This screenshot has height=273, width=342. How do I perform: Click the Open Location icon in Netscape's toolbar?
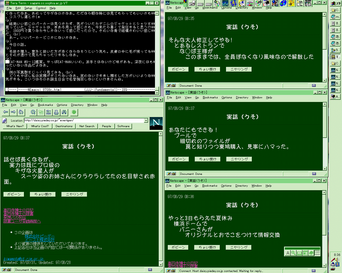coord(49,112)
